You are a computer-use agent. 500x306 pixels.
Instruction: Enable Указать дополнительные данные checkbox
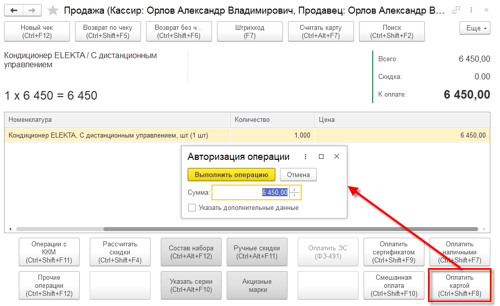[x=192, y=208]
